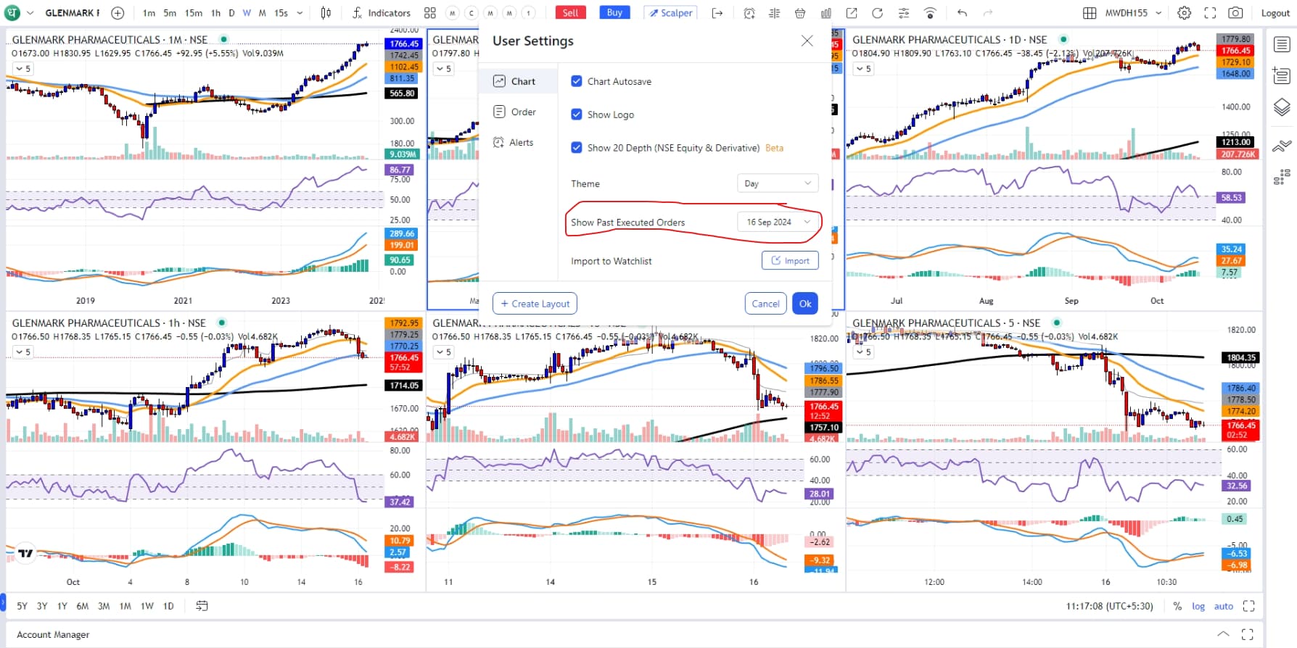This screenshot has height=648, width=1297.
Task: Select the Order tab in User Settings
Action: point(518,112)
